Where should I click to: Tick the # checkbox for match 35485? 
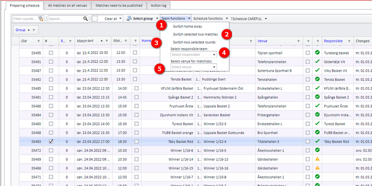point(51,88)
